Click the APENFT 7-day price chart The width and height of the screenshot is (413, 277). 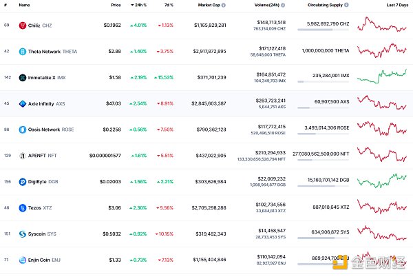[381, 154]
